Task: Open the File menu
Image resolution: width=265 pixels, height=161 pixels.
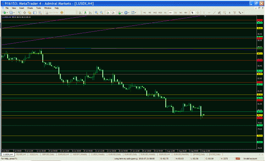Action: [7, 8]
